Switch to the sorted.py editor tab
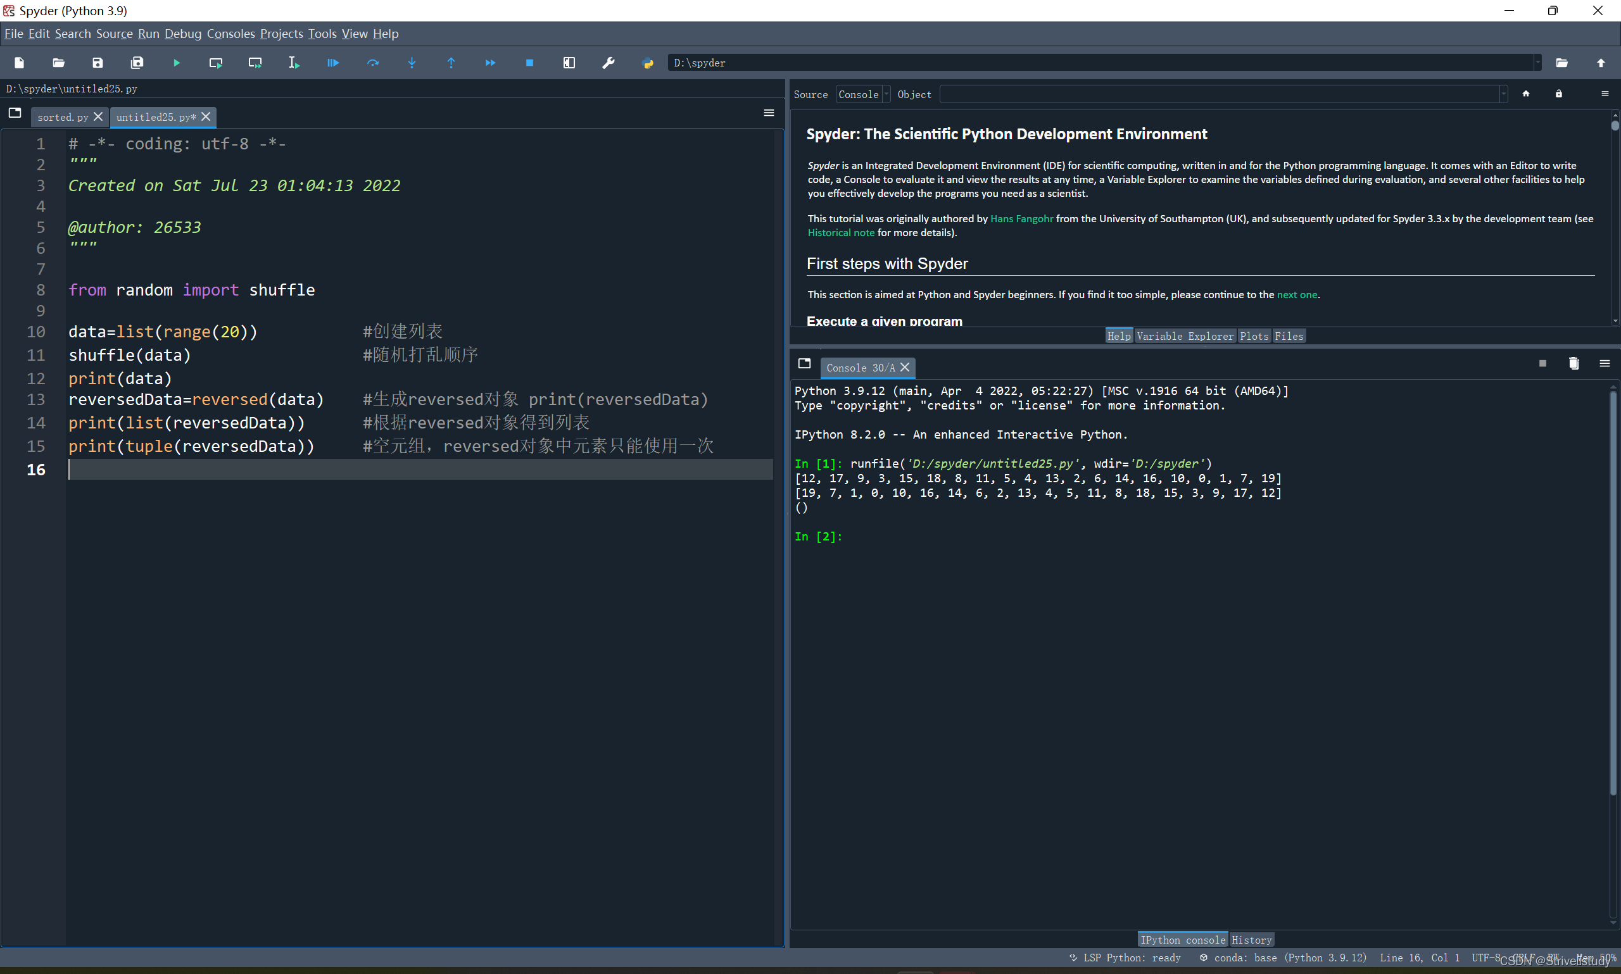This screenshot has height=974, width=1621. click(x=63, y=117)
